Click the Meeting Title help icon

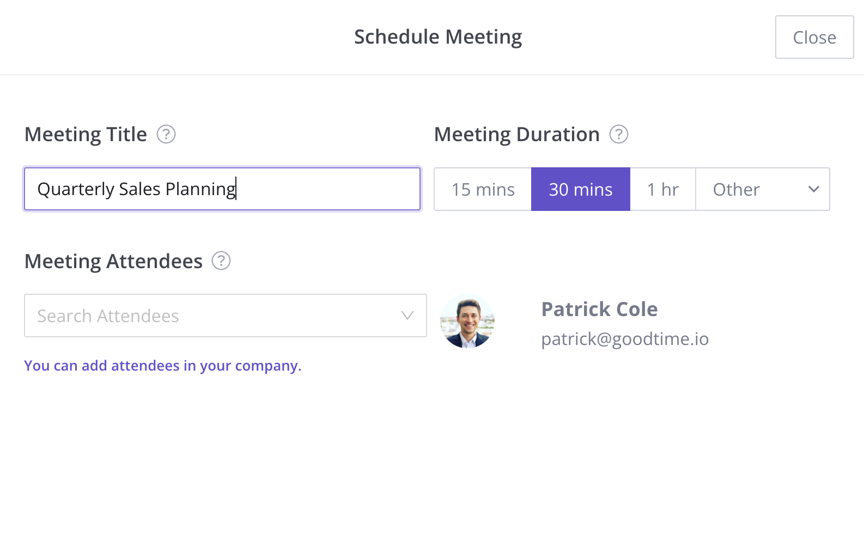166,134
